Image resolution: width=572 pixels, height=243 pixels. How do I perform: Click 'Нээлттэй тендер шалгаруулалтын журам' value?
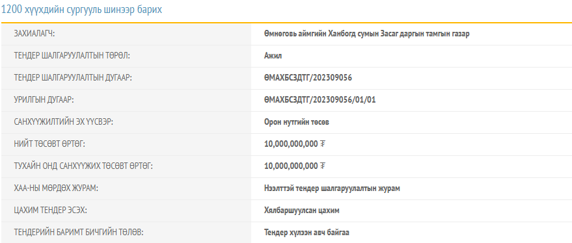332,188
